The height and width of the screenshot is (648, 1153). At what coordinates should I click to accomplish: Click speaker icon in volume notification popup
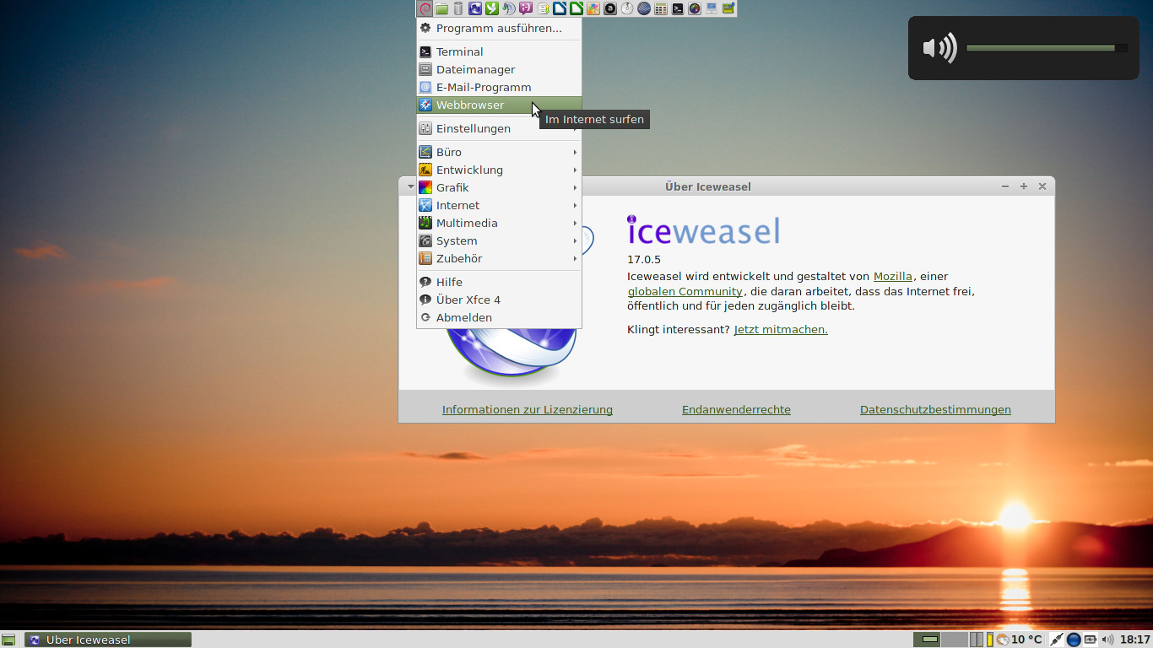(939, 48)
